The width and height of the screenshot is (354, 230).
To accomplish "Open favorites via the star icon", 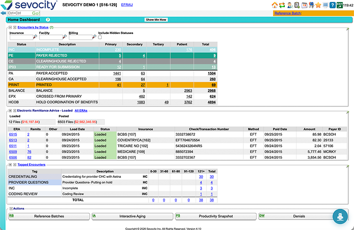I will point(318,5).
